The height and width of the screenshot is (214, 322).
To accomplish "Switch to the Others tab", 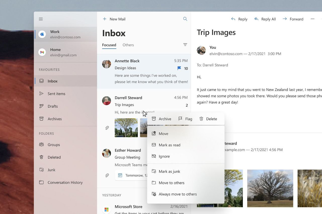I will tap(128, 45).
